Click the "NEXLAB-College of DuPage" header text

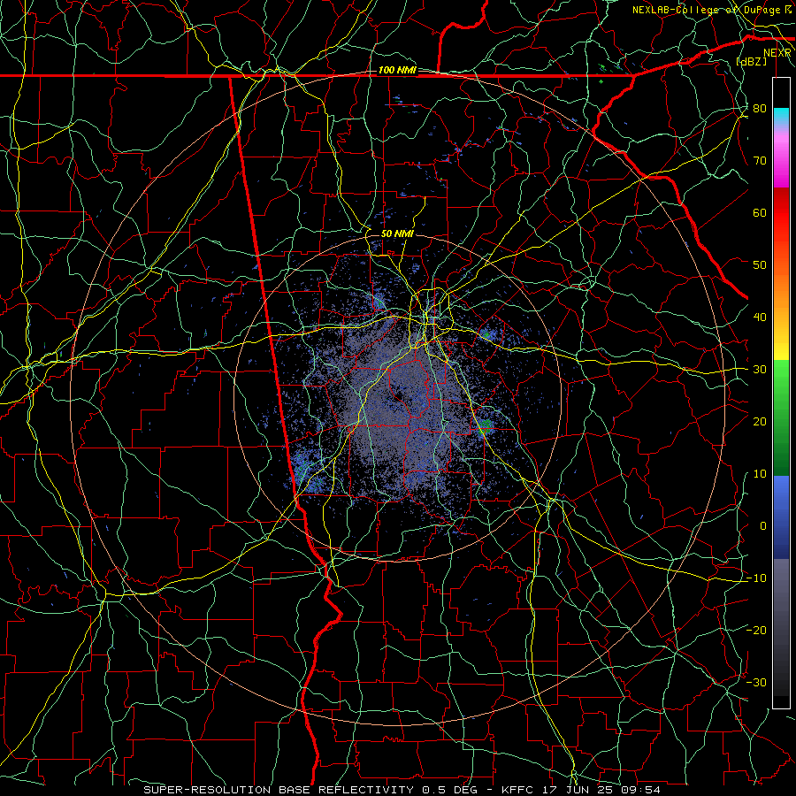(x=706, y=10)
